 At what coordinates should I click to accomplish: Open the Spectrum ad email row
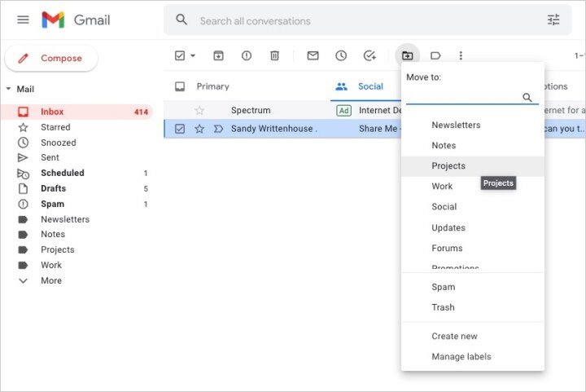point(282,110)
